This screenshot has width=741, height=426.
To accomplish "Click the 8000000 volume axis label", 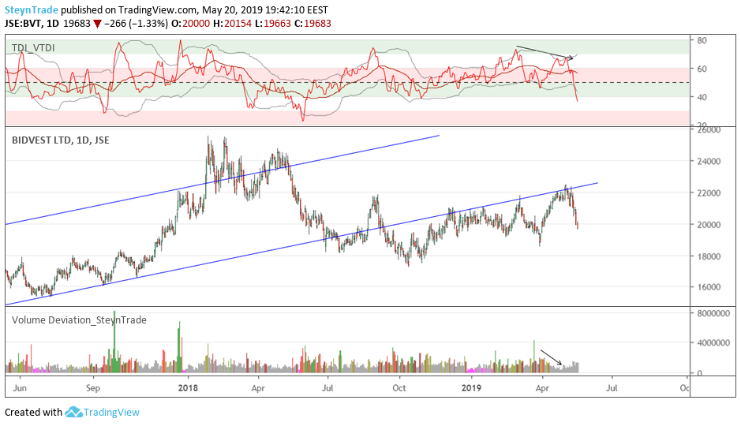I will [713, 313].
